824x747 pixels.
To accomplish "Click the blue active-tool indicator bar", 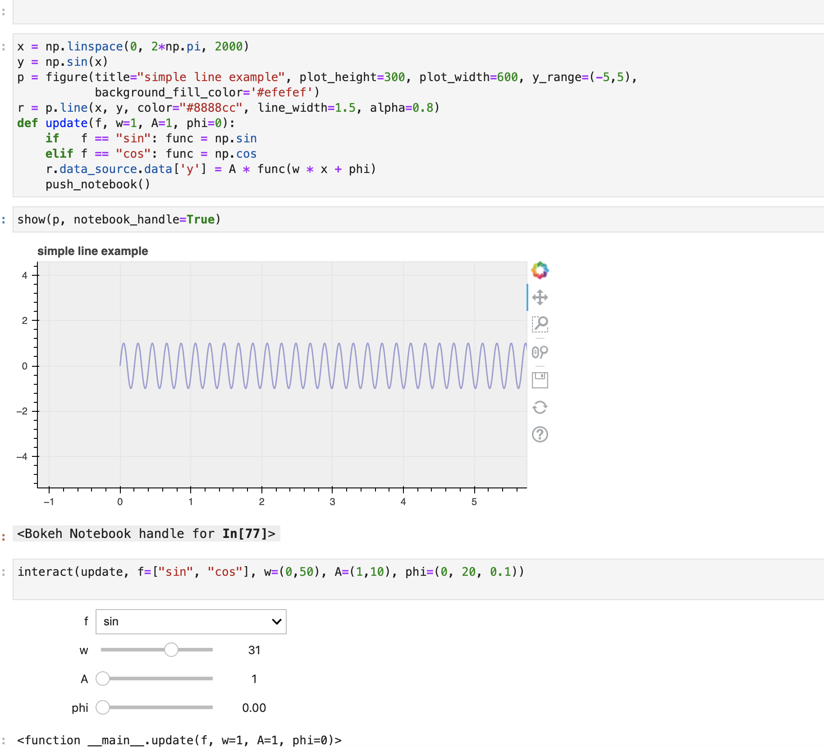I will point(528,297).
